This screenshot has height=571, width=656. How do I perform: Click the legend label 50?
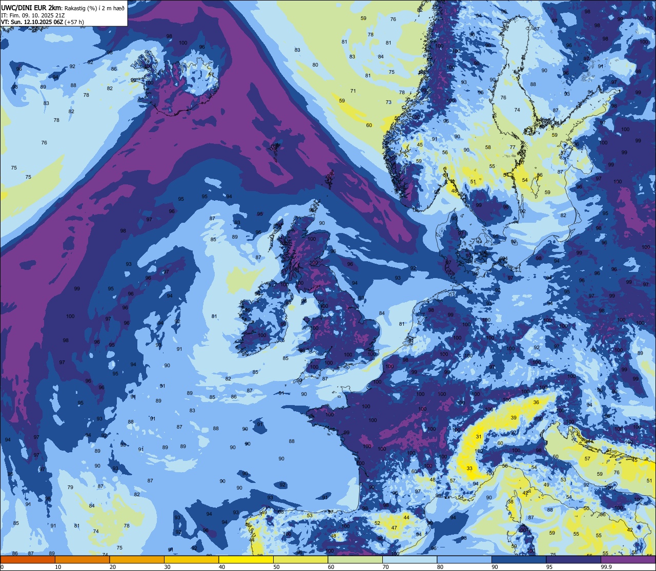276,567
